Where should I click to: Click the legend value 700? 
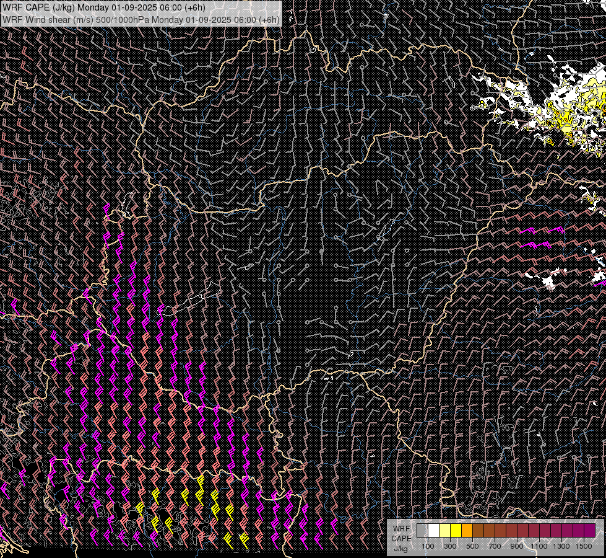tap(495, 546)
